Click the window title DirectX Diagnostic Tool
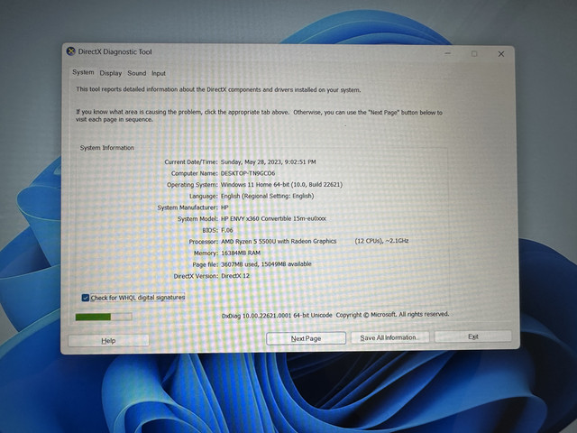The height and width of the screenshot is (433, 577). tap(114, 52)
